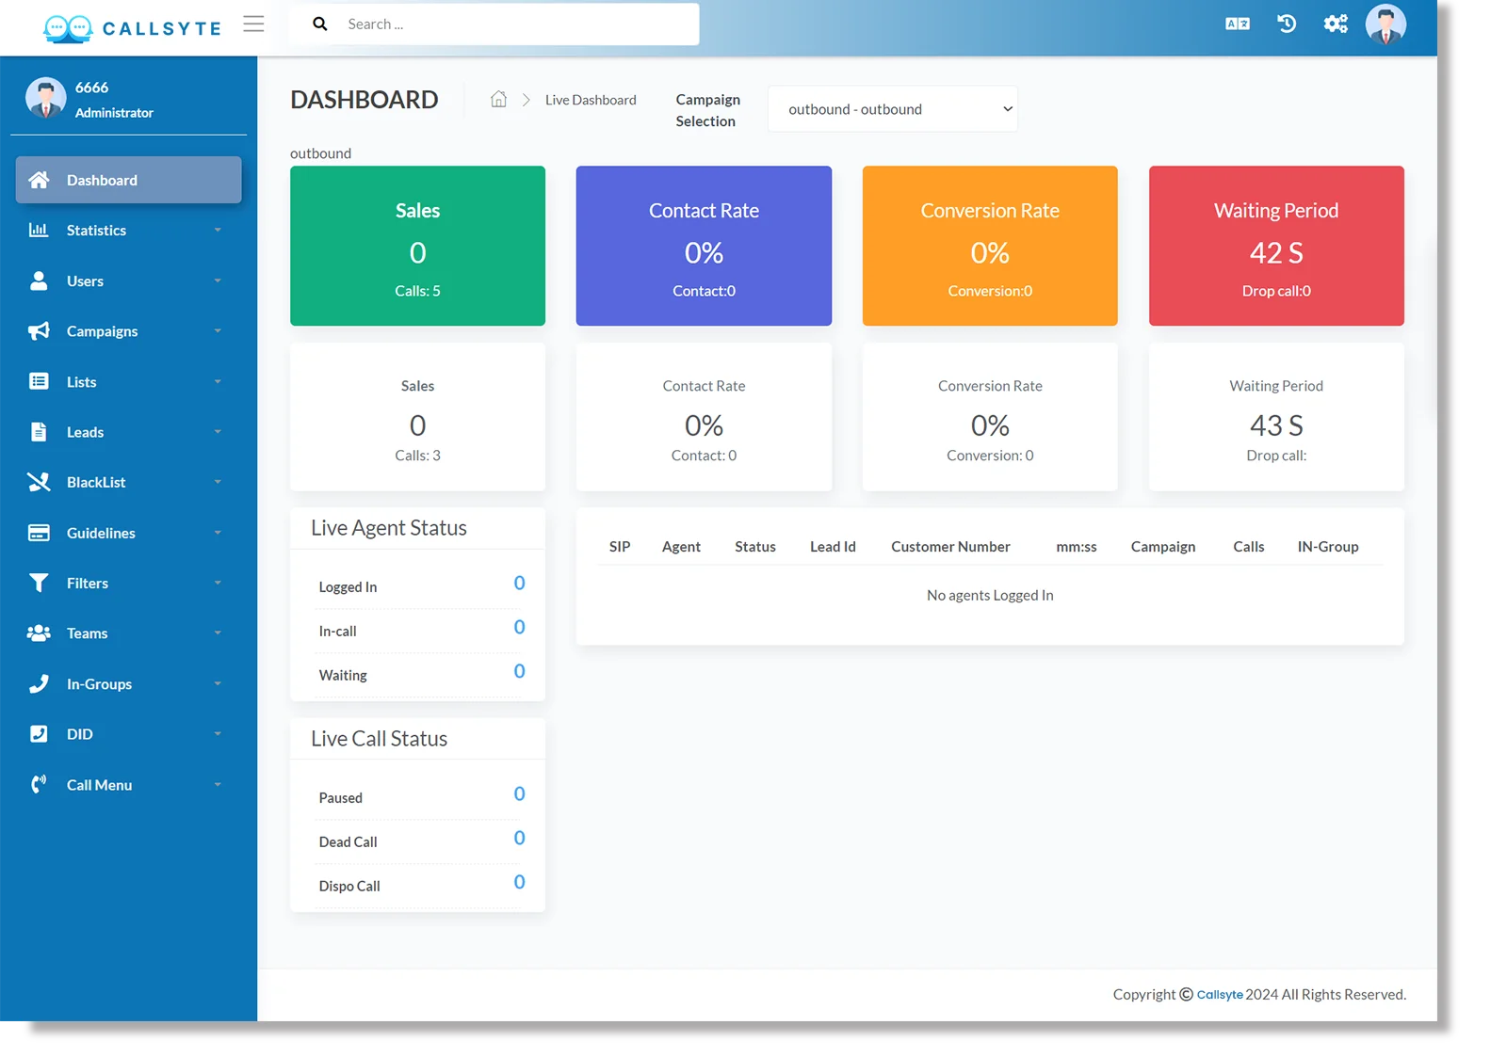Click the search magnifier icon
The height and width of the screenshot is (1057, 1507).
tap(320, 23)
